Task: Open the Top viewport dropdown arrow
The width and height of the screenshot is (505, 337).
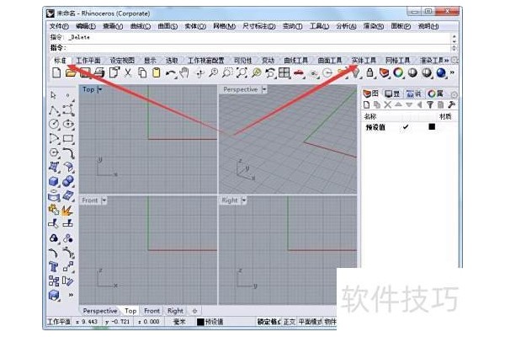Action: coord(100,89)
